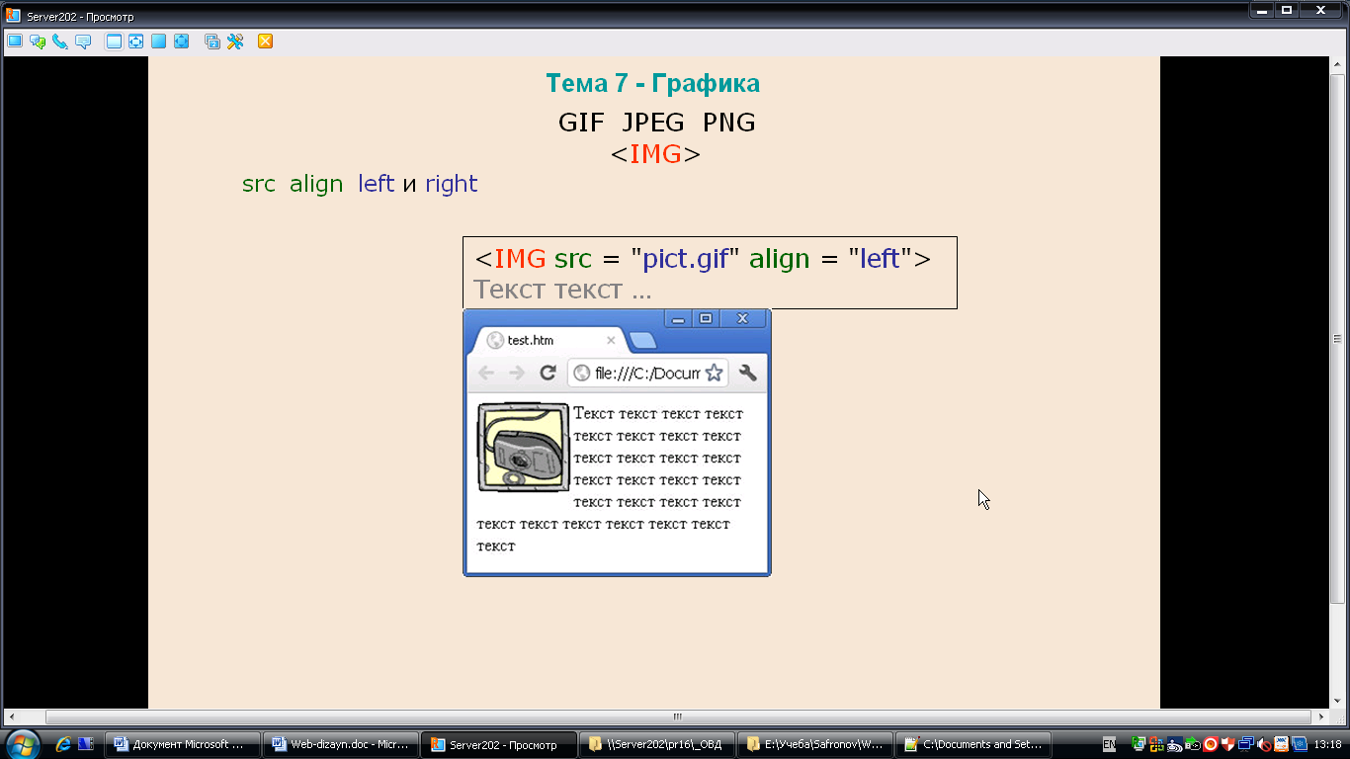Click the horizontal scrollbar thumb

click(x=678, y=717)
